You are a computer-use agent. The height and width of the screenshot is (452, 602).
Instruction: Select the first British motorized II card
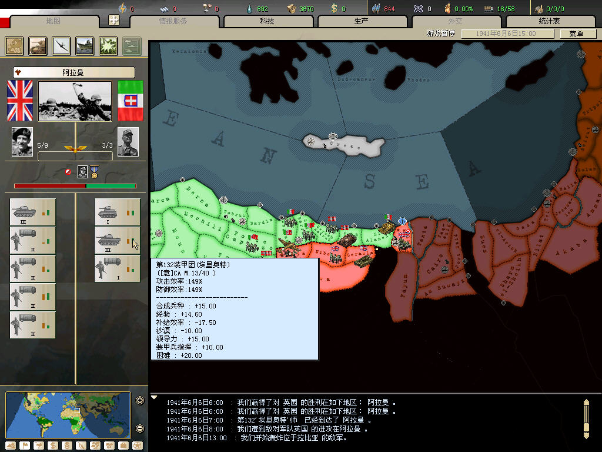[x=33, y=240]
